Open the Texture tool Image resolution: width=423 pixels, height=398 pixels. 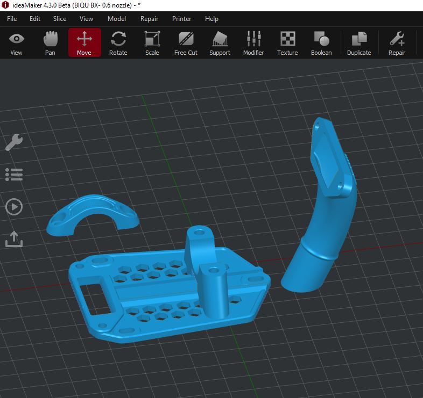click(x=287, y=43)
